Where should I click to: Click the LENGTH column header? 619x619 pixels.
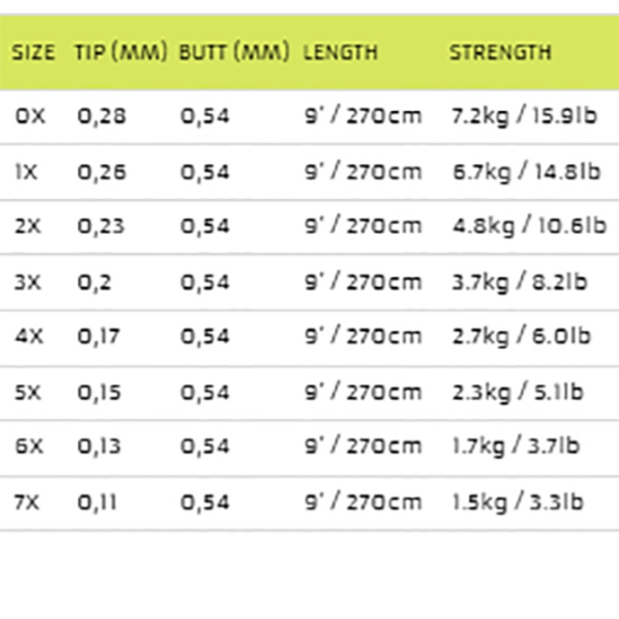[x=340, y=53]
